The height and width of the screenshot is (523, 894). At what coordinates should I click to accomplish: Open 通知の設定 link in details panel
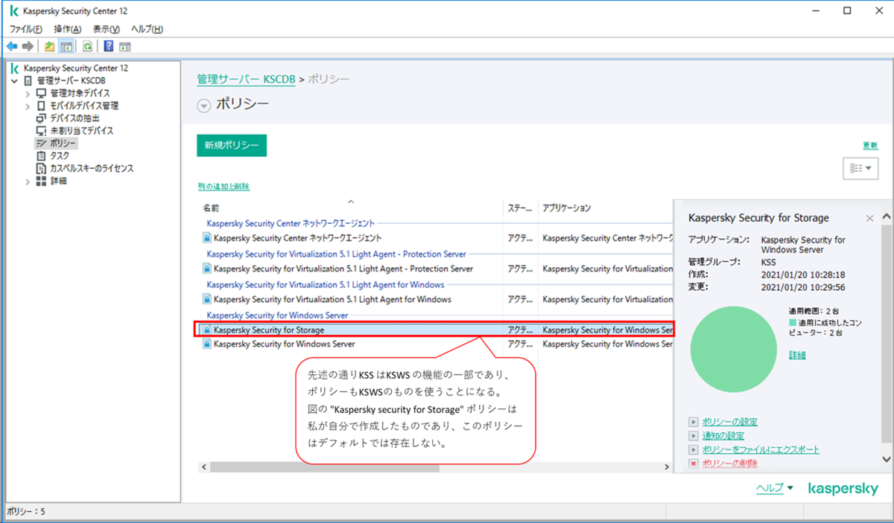tap(723, 436)
